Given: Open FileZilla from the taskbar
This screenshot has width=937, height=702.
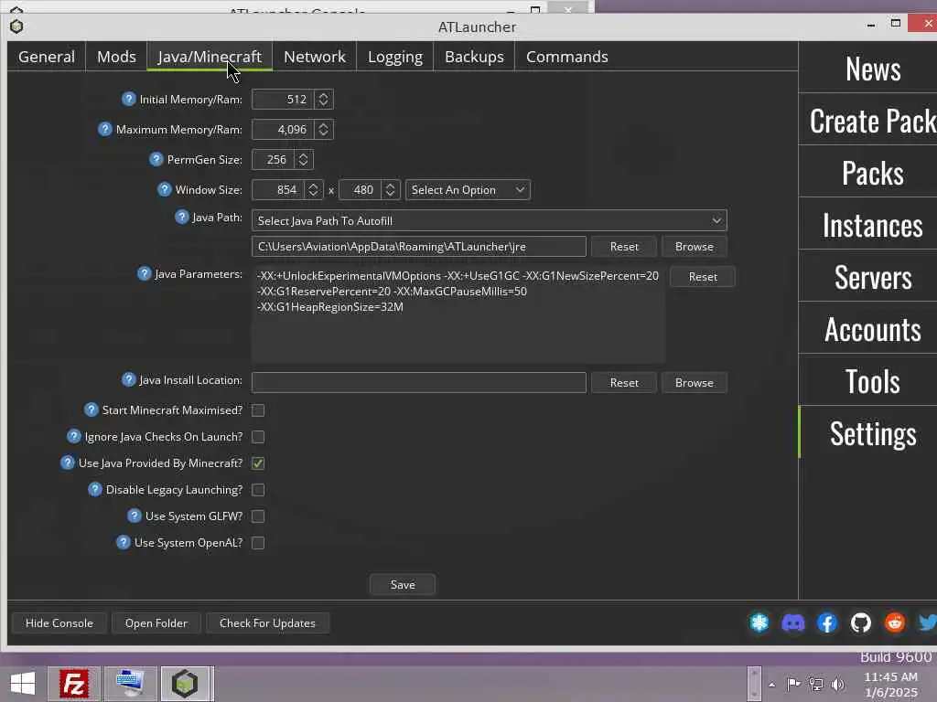Looking at the screenshot, I should click(x=74, y=684).
